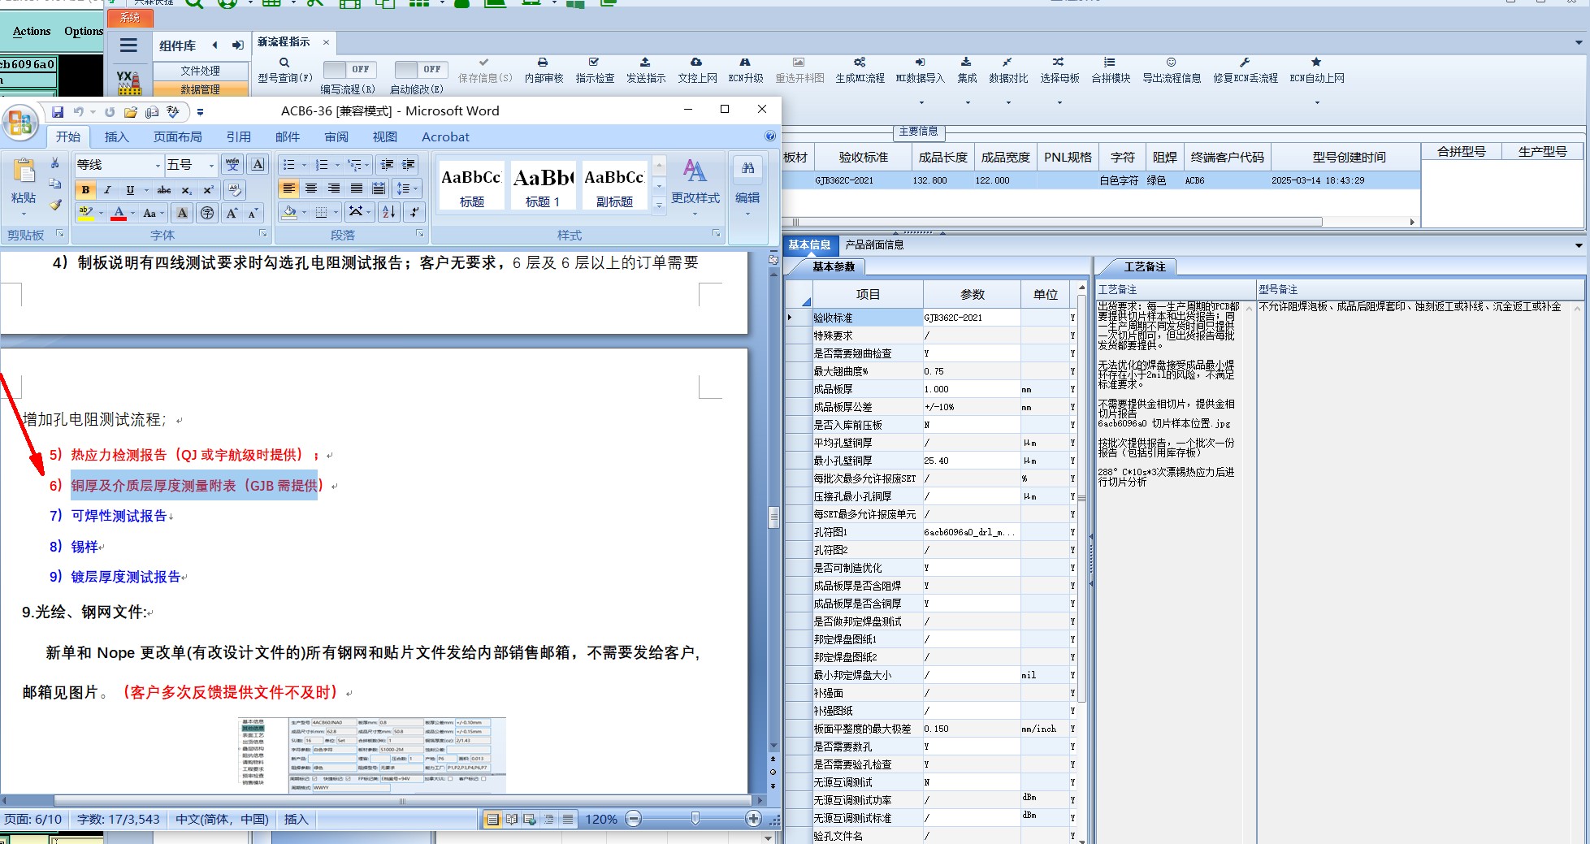Viewport: 1590px width, 844px height.
Task: Expand the 段落 dialog launcher
Action: click(x=420, y=234)
